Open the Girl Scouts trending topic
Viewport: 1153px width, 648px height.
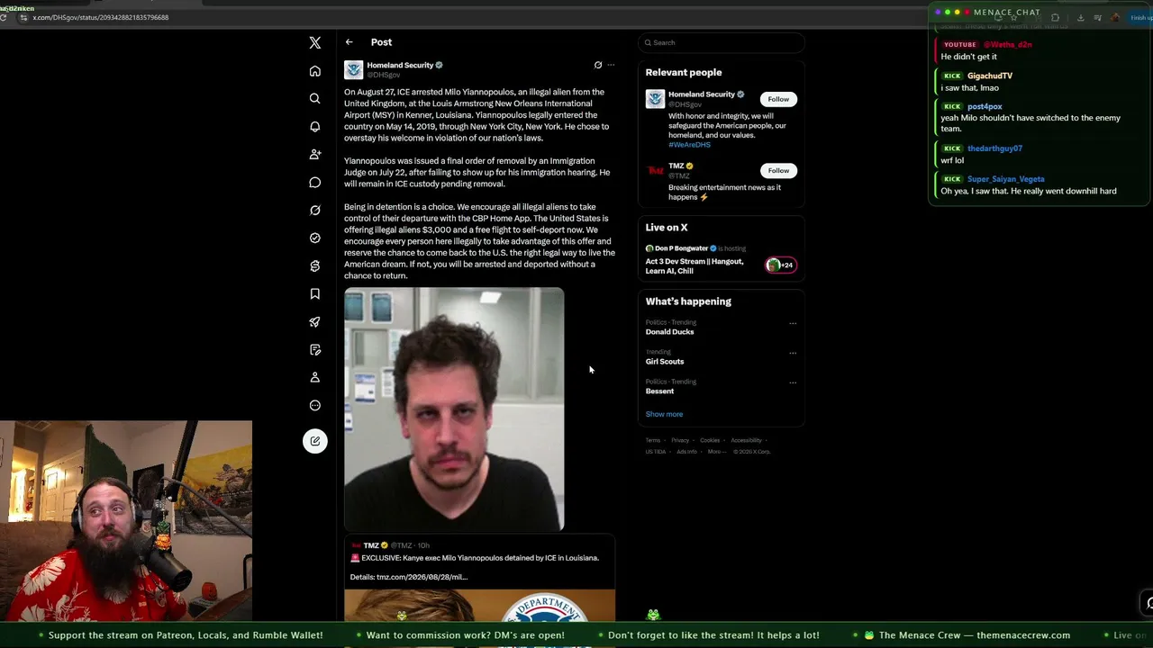pyautogui.click(x=665, y=362)
